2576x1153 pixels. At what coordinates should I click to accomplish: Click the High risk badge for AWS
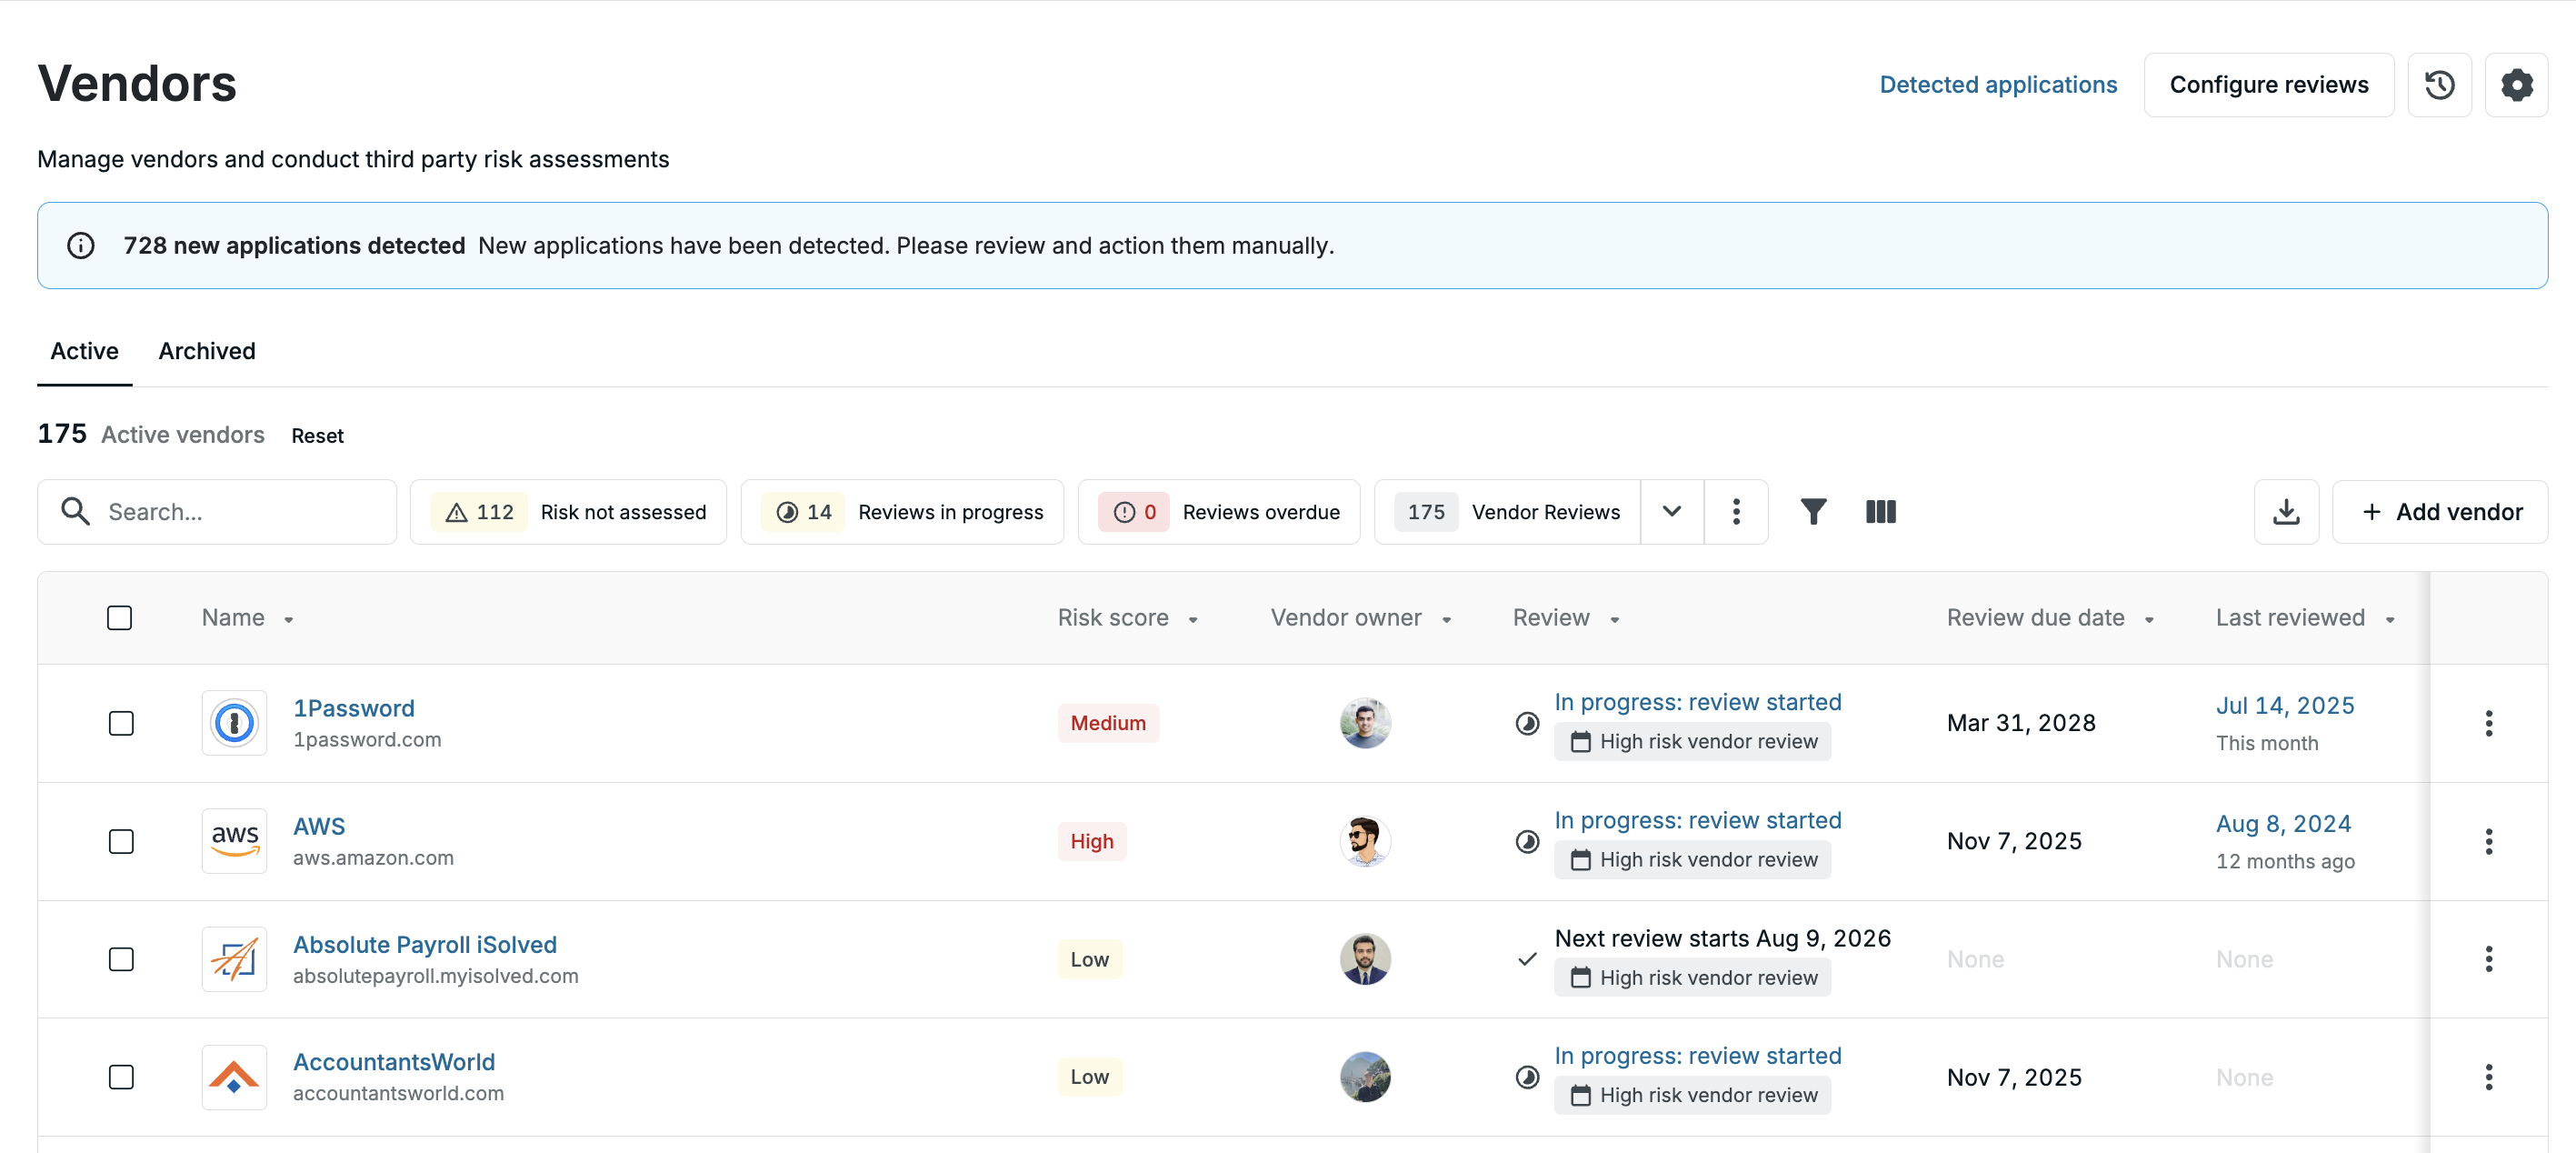coord(1092,841)
